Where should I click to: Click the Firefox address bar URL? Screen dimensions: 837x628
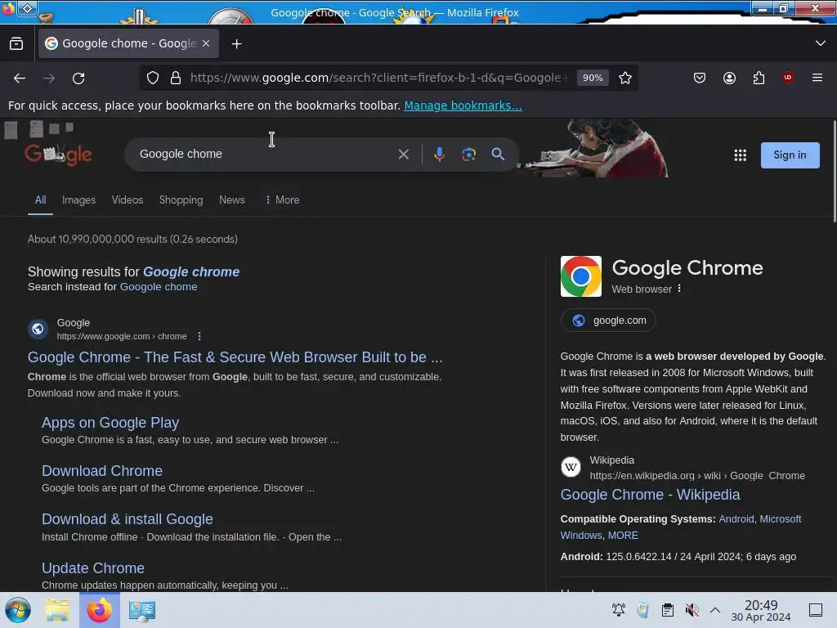coord(379,78)
